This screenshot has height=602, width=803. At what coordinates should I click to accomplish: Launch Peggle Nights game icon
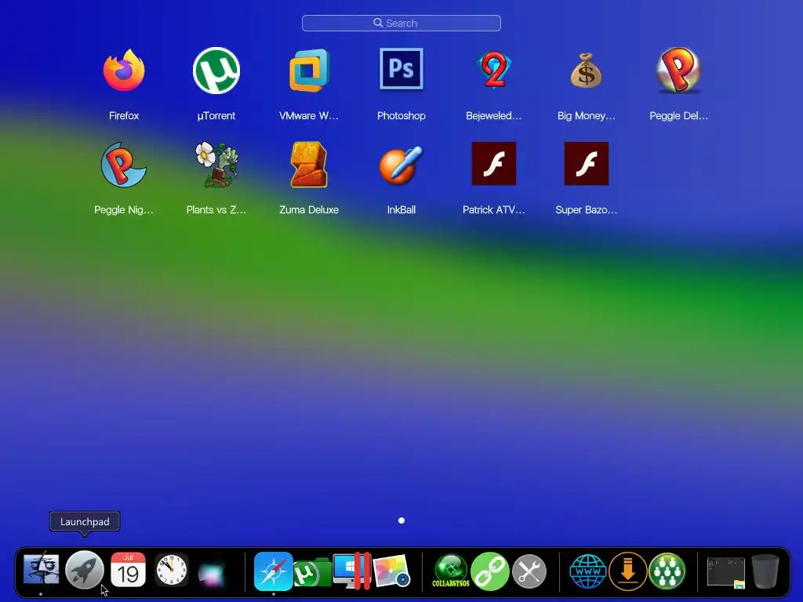pyautogui.click(x=123, y=165)
